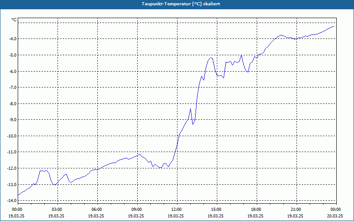The width and height of the screenshot is (354, 221).
Task: Click the '°C' unit label on the y-axis
Action: 14,20
